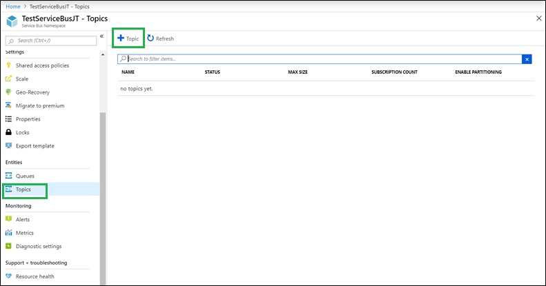Click the sidebar scroll up arrow
The width and height of the screenshot is (546, 286).
(x=103, y=54)
